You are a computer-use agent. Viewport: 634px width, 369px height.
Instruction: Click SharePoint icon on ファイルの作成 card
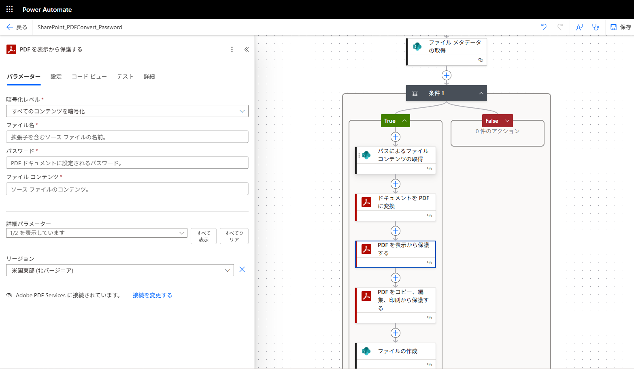(x=366, y=351)
